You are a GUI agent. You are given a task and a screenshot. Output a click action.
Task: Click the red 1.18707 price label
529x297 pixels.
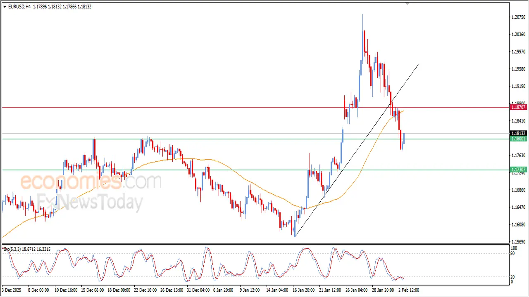click(518, 107)
